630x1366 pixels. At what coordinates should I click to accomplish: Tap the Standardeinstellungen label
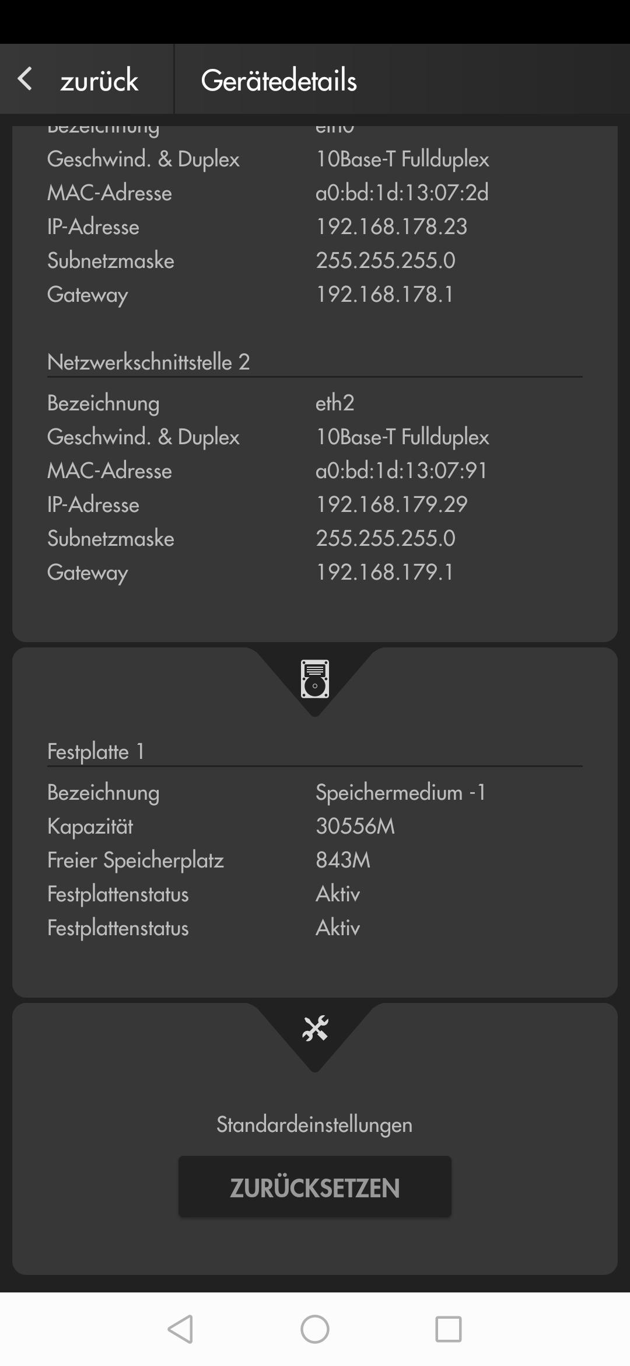[x=314, y=1124]
